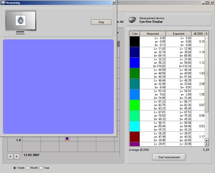Click the Eye-One Display device icon
This screenshot has width=215, height=173.
(x=132, y=20)
